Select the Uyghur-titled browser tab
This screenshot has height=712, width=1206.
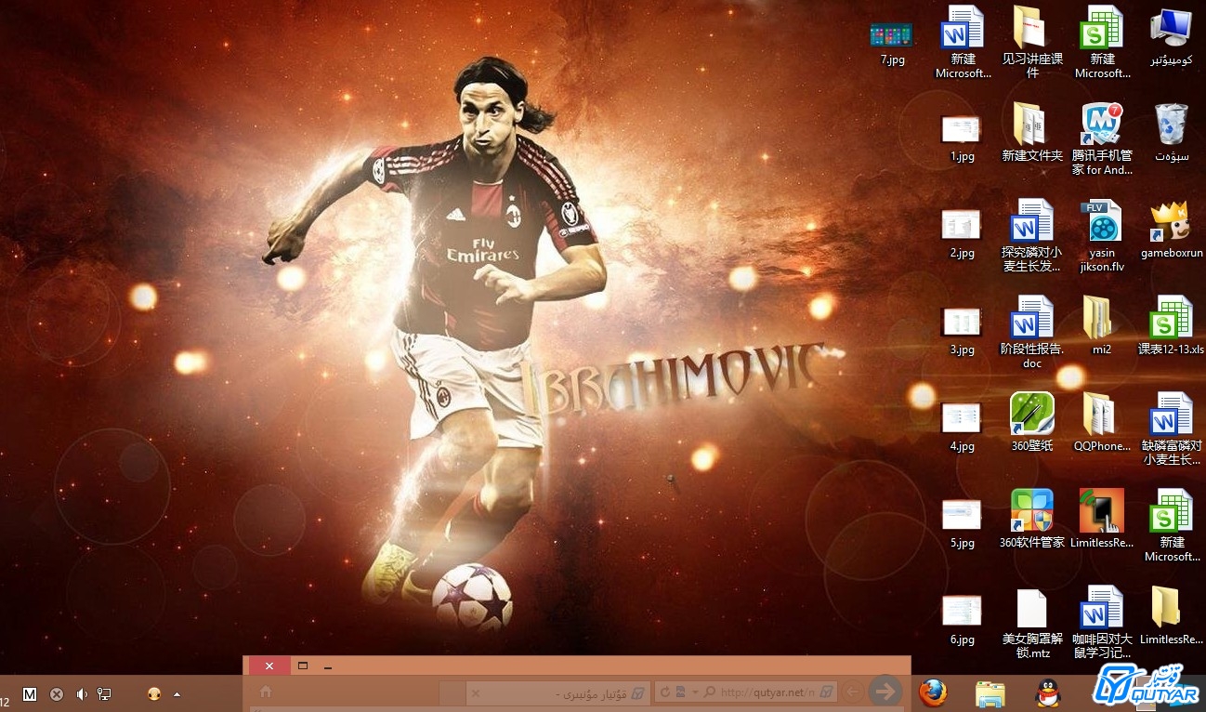pos(557,692)
